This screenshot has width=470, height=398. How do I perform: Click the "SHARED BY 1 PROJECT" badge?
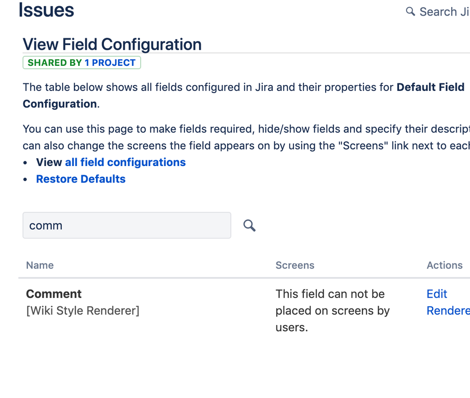tap(81, 62)
